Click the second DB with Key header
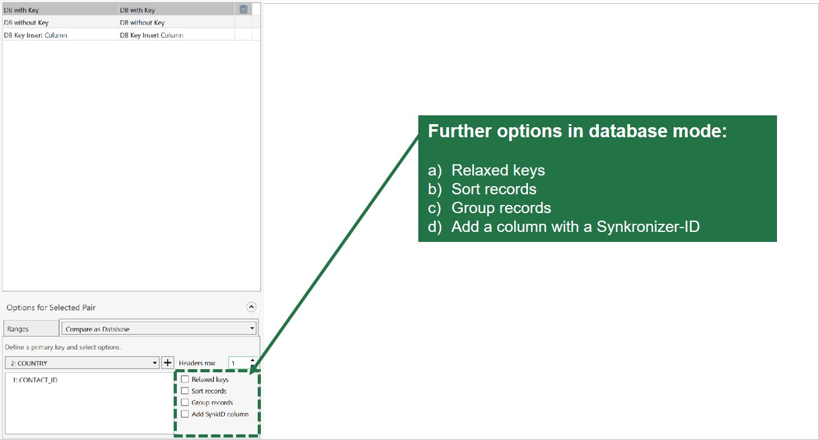819x440 pixels. (x=137, y=10)
